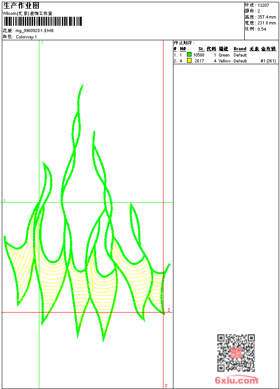The height and width of the screenshot is (389, 280).
Task: Click the red seal in the QR code center
Action: (236, 353)
